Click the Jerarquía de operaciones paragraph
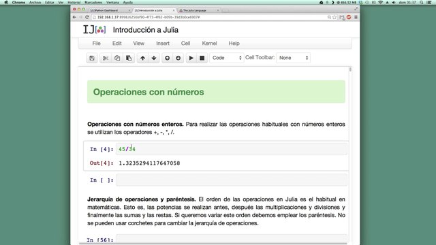The image size is (436, 245). click(x=216, y=211)
